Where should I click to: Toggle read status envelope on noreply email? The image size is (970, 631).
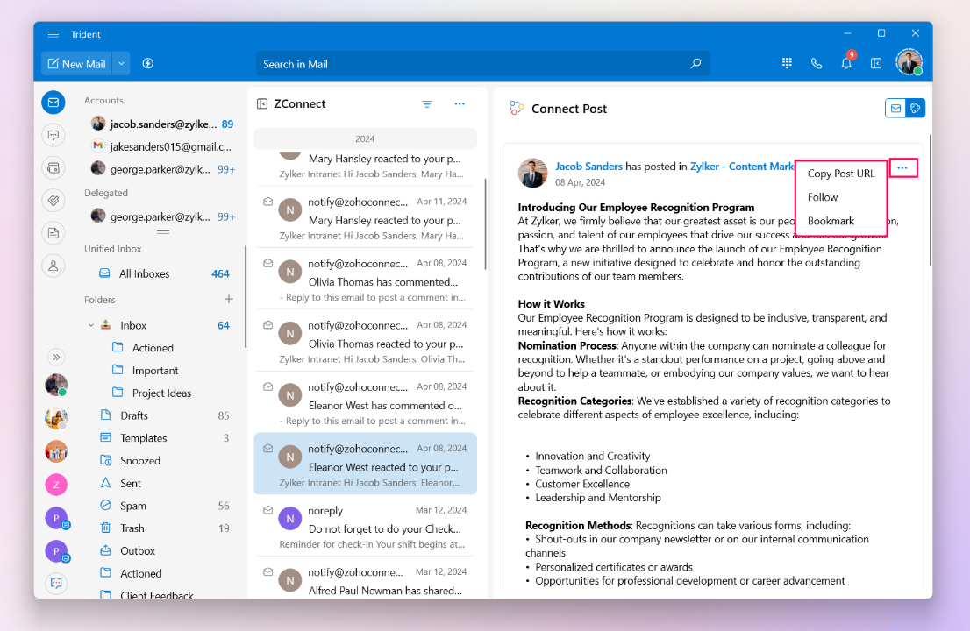pos(267,510)
